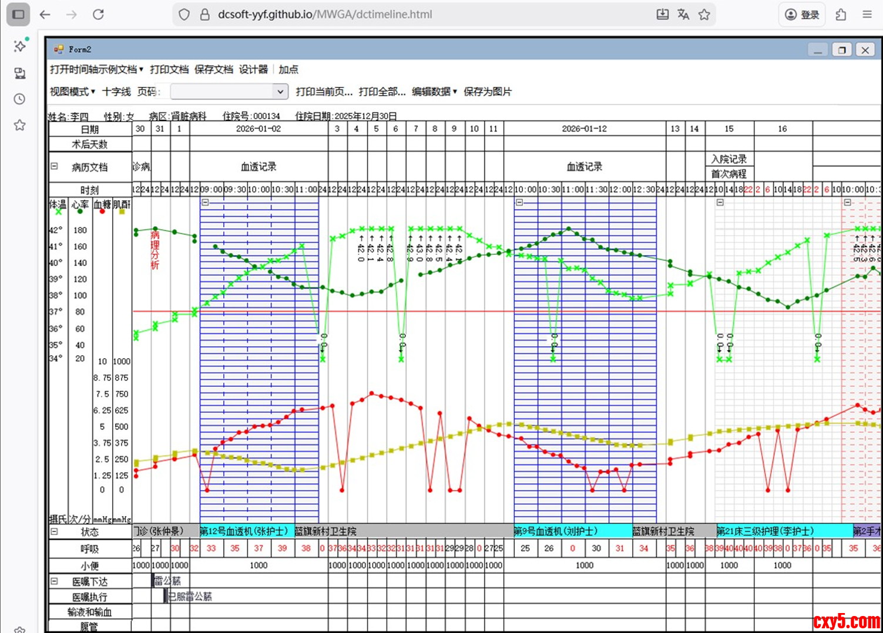This screenshot has height=633, width=883.
Task: Open the browser hamburger menu
Action: click(867, 15)
